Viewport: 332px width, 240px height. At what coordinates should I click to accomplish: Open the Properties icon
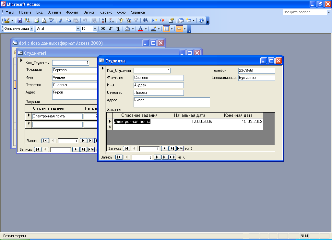pyautogui.click(x=172, y=20)
